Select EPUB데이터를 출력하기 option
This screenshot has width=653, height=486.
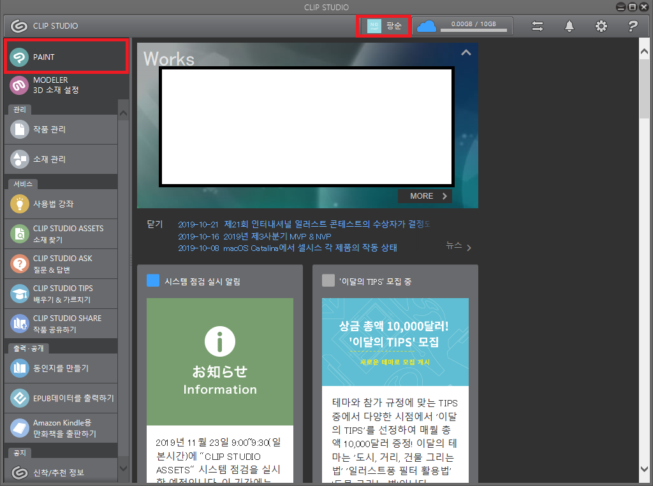point(61,398)
